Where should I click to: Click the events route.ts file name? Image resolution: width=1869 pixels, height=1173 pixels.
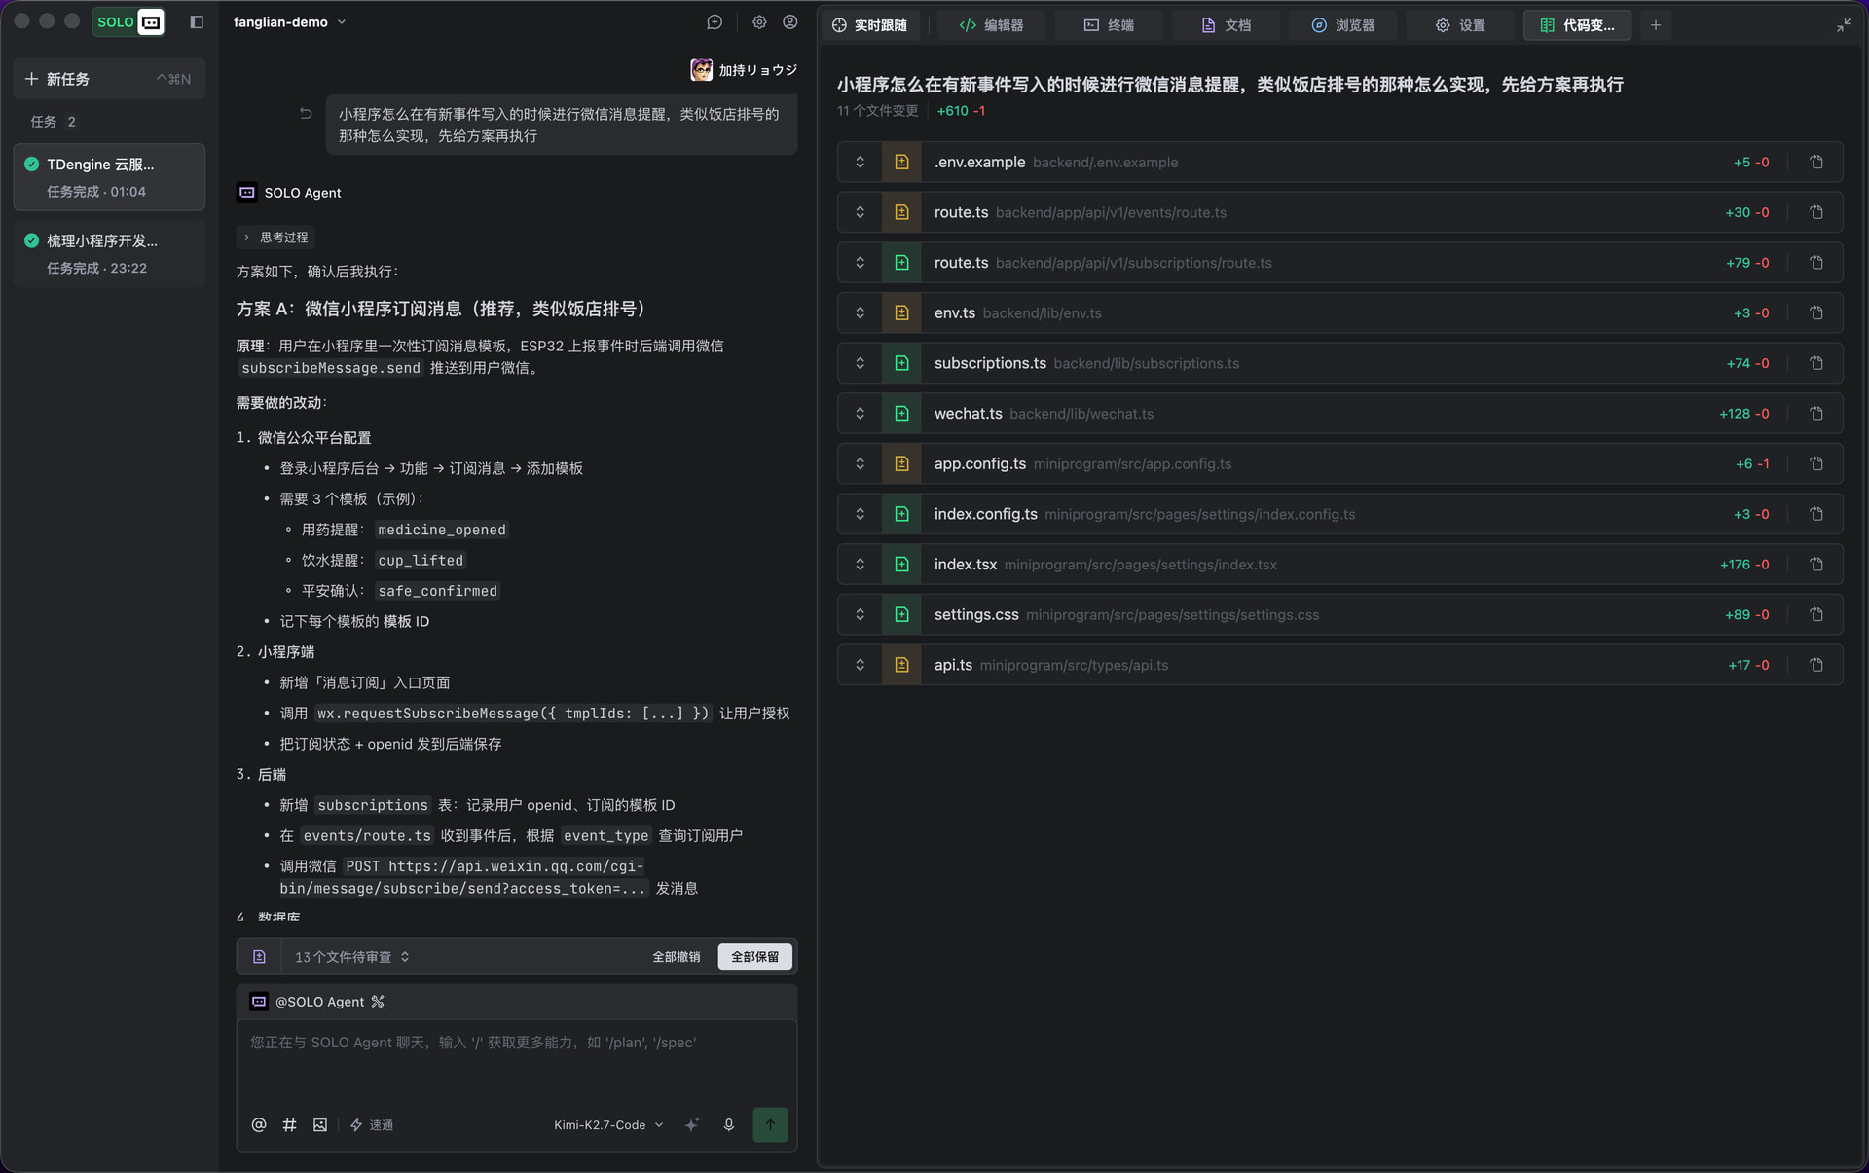961,212
